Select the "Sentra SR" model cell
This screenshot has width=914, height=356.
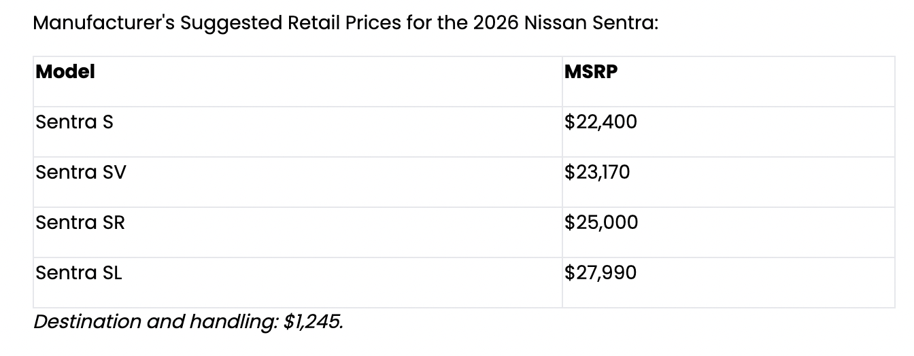click(x=80, y=223)
